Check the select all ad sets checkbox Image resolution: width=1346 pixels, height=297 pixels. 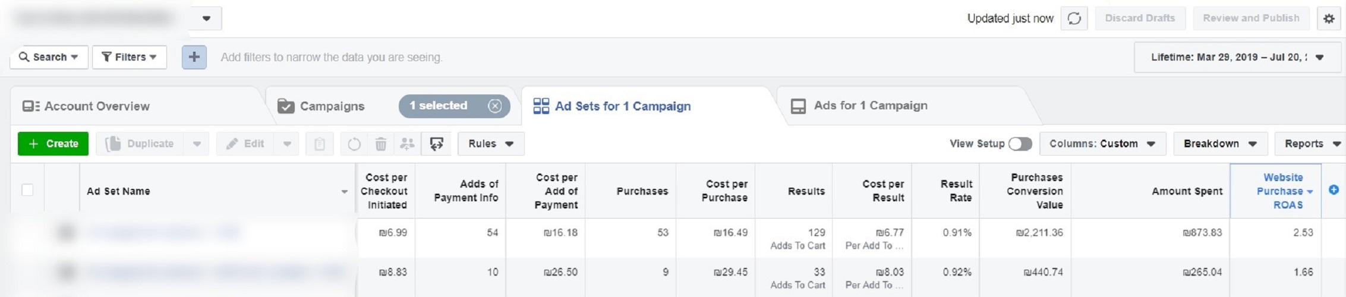(27, 190)
